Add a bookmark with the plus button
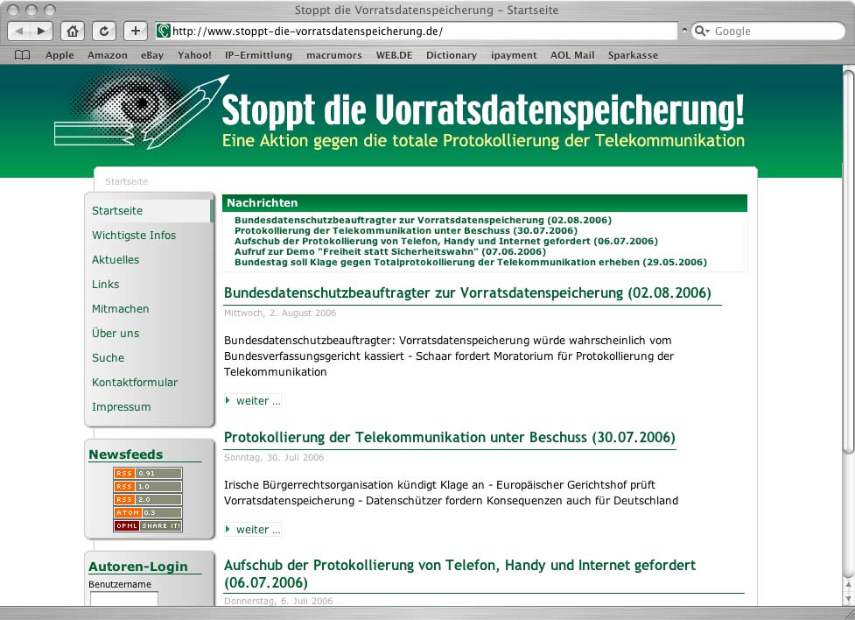Viewport: 855px width, 620px height. (136, 32)
